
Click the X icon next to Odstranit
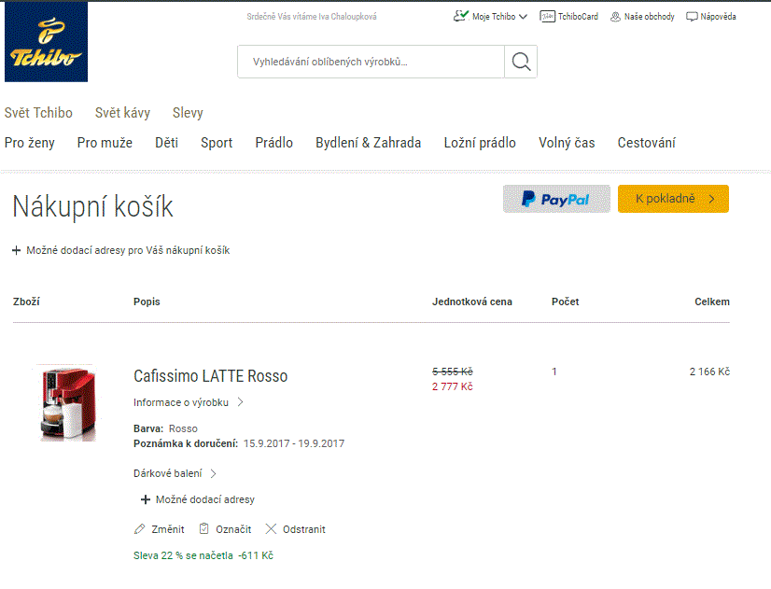271,529
